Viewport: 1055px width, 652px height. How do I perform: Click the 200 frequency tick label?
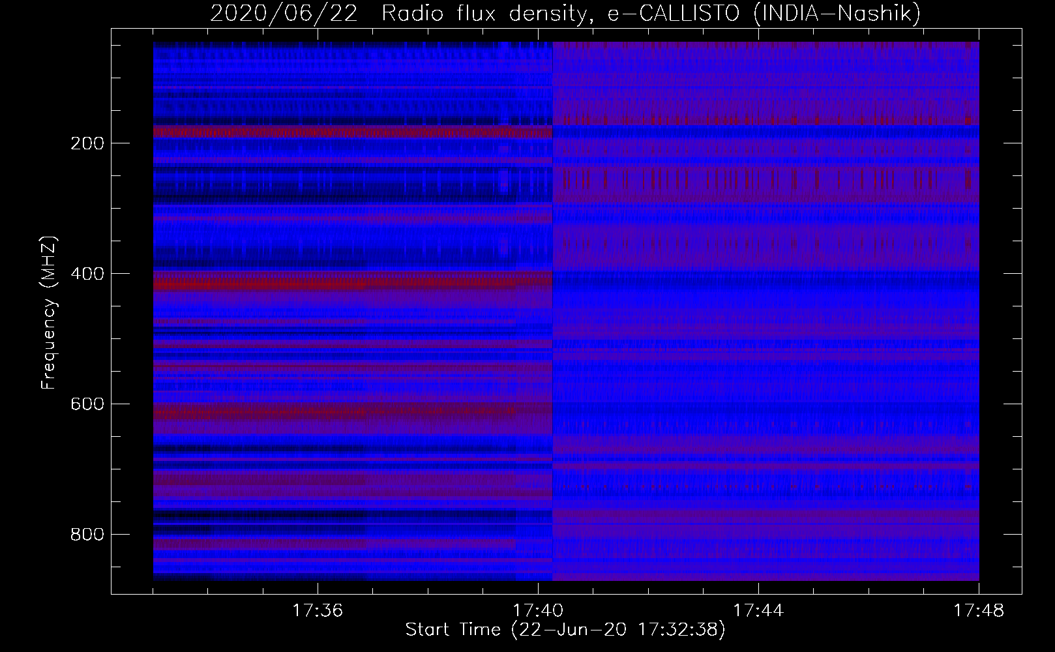[87, 143]
